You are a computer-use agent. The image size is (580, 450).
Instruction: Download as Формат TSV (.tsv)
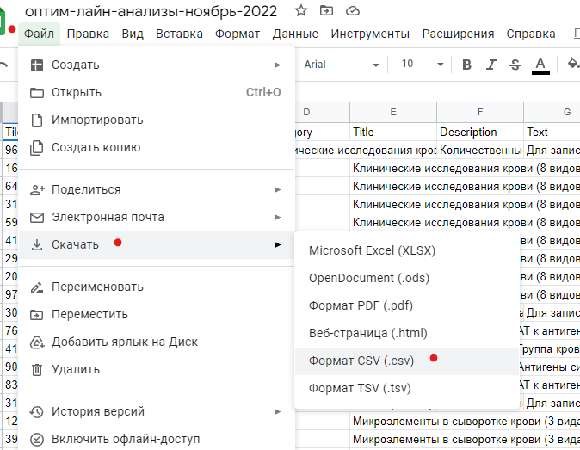[407, 388]
